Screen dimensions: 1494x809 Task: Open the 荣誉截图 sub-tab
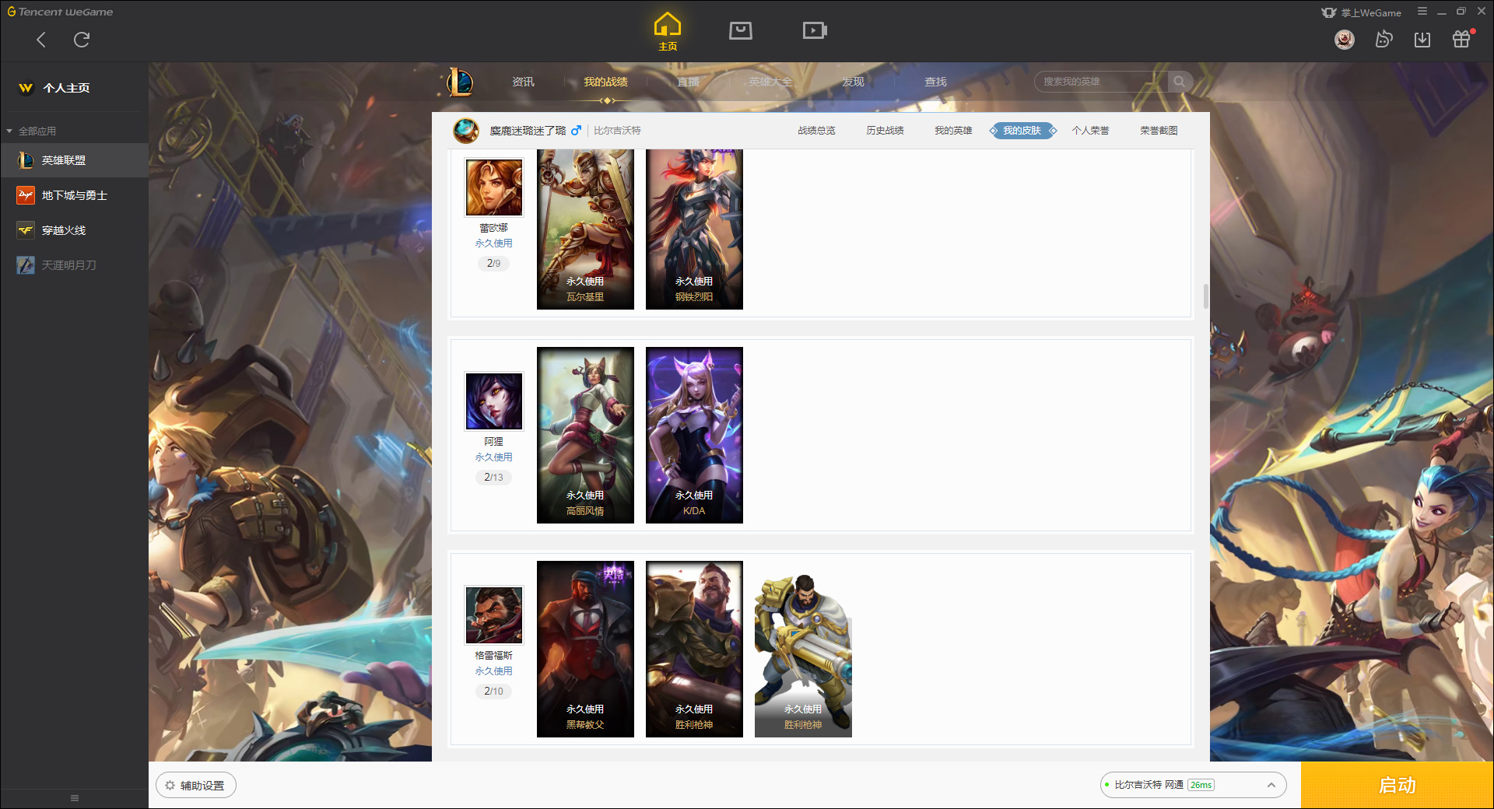[1159, 131]
